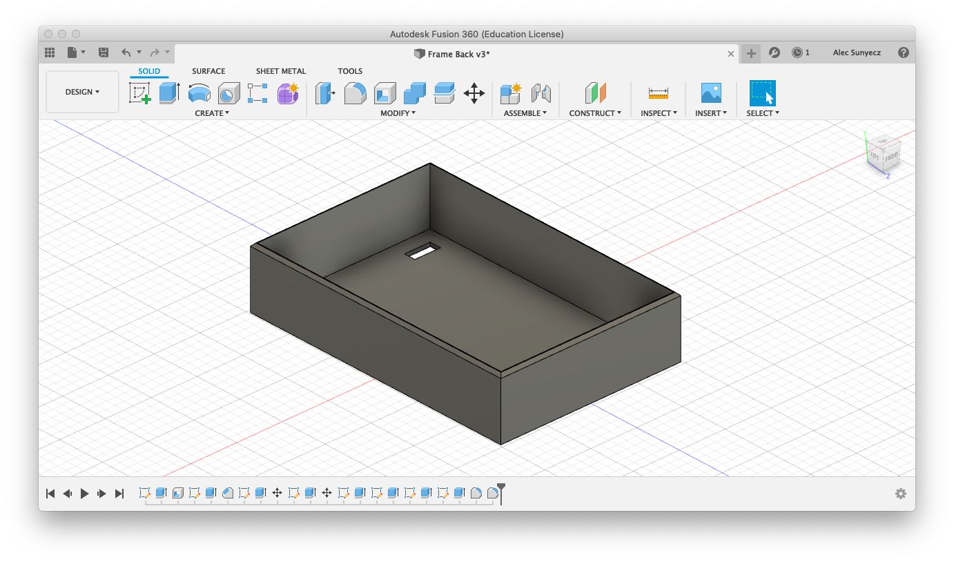The image size is (954, 562).
Task: Select the Chamfer feature in the timeline
Action: [227, 493]
